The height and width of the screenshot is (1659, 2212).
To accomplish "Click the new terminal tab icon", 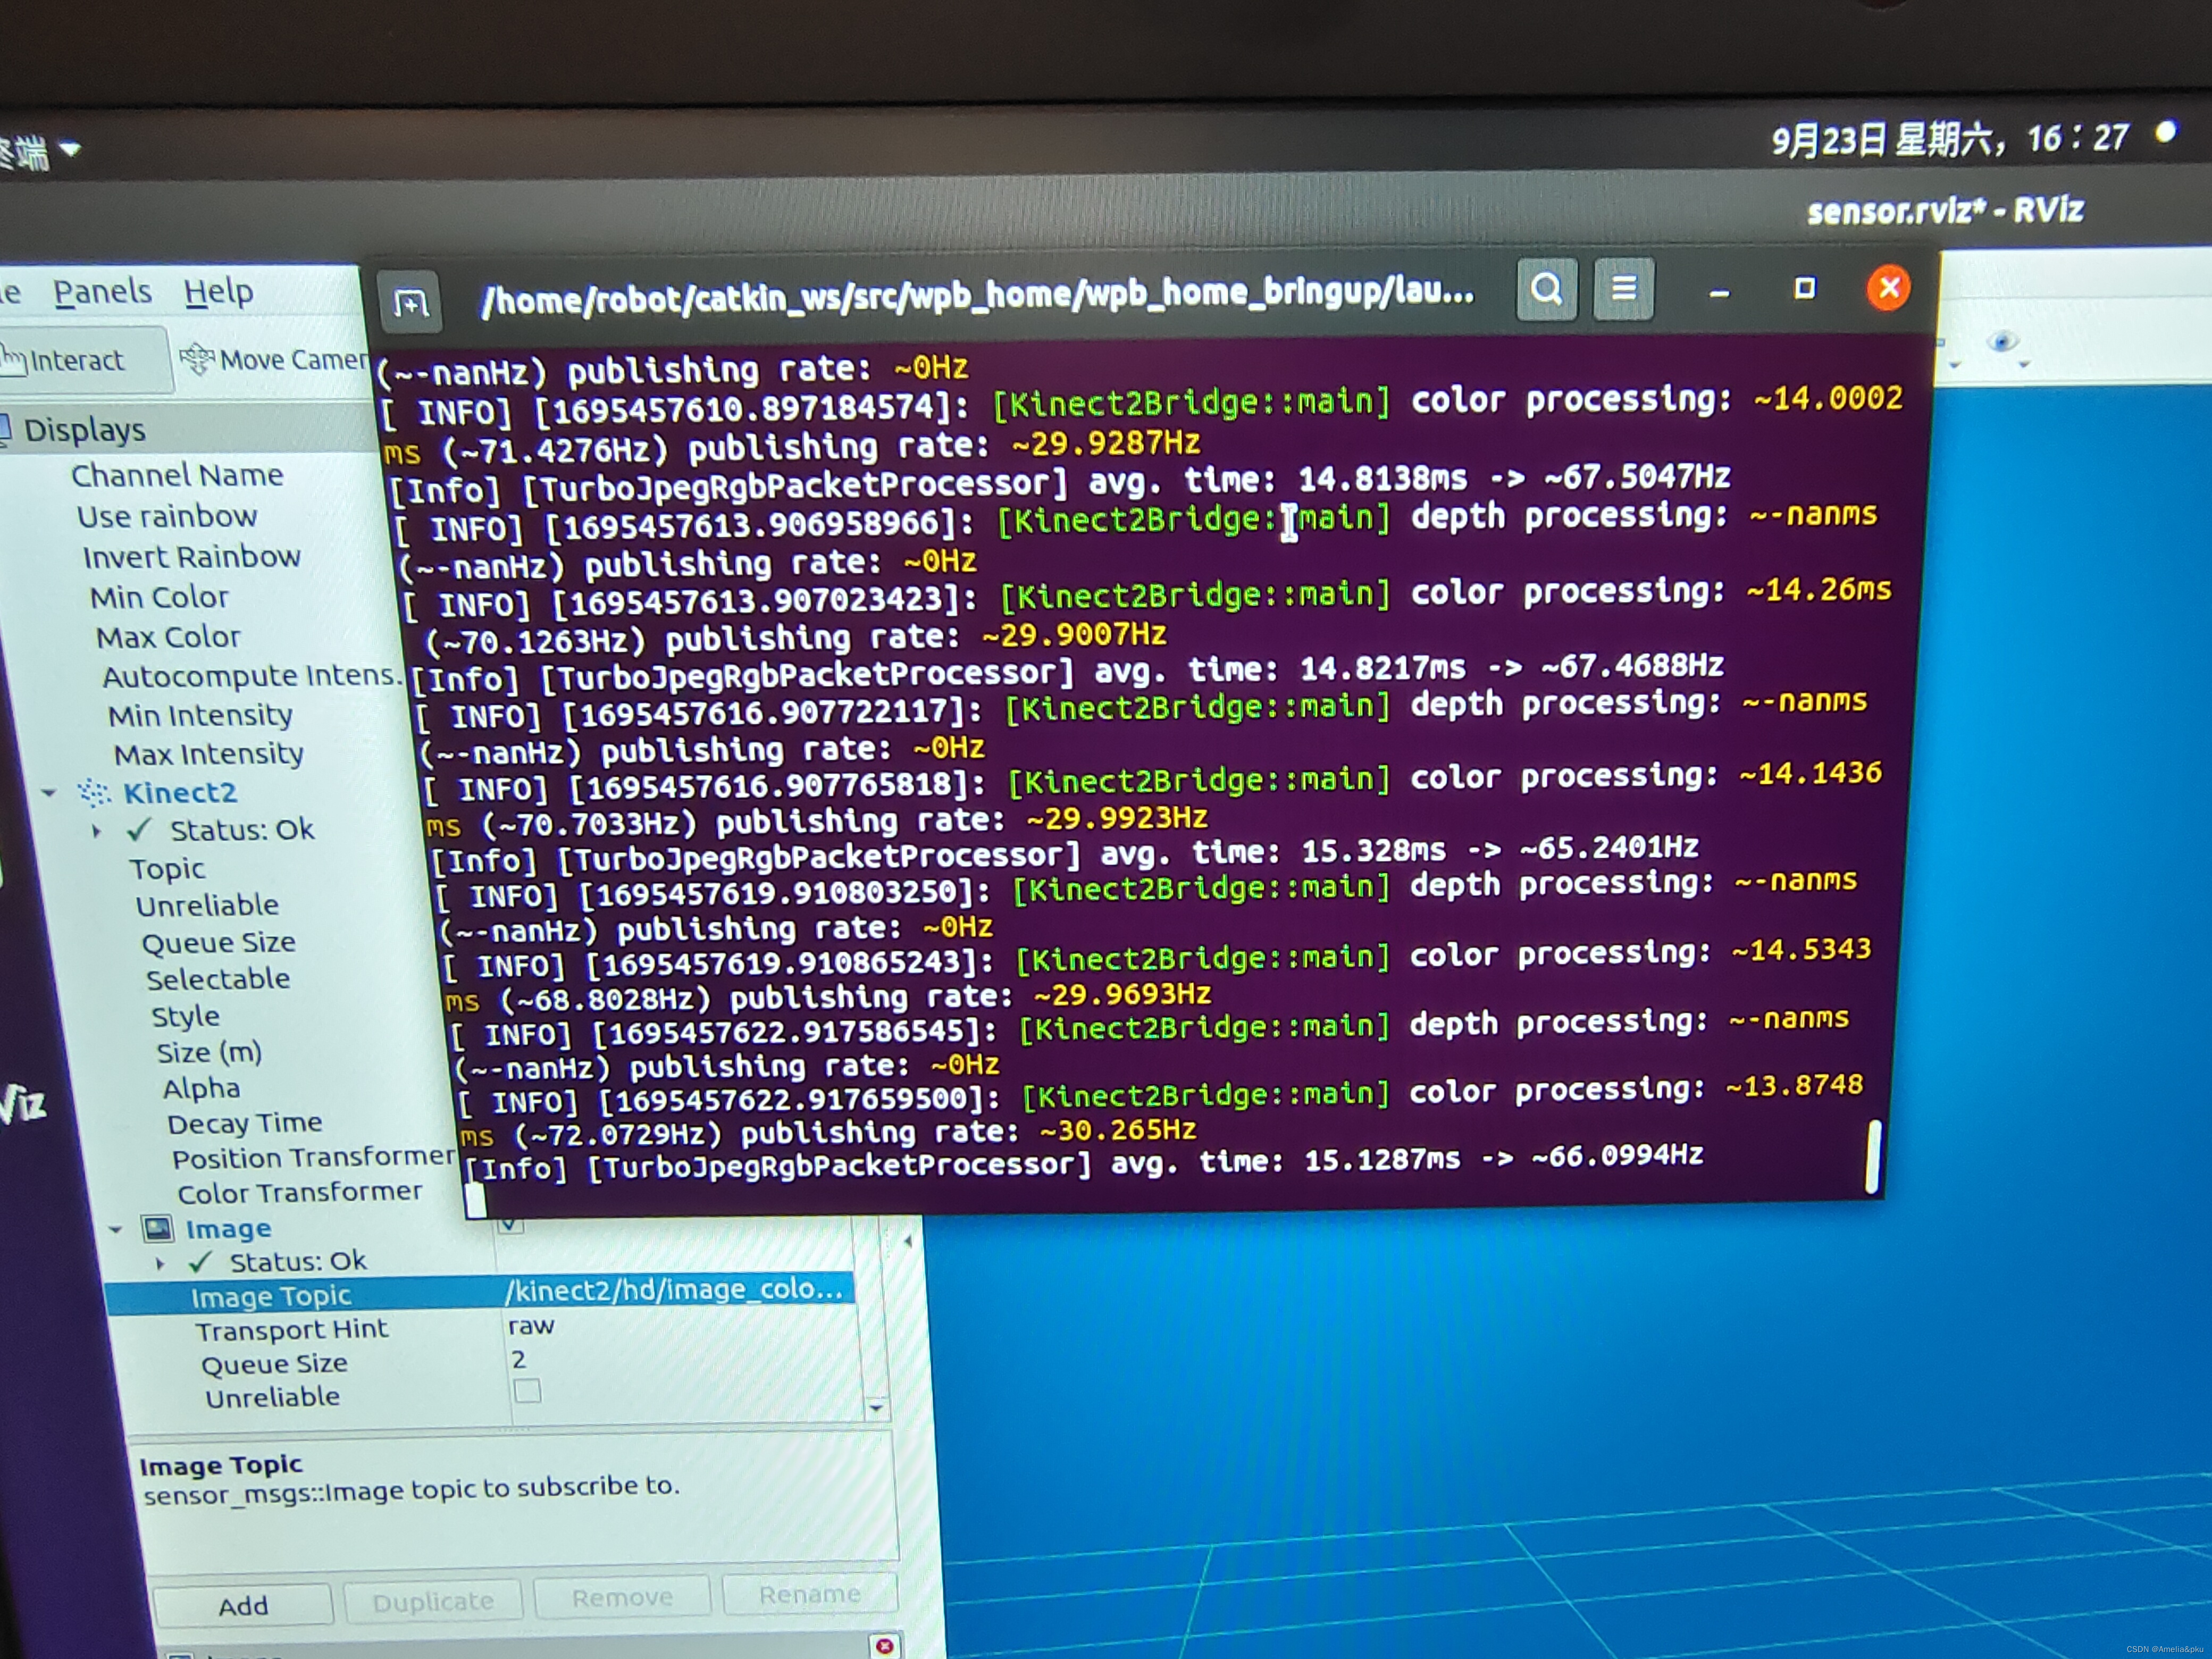I will coord(410,302).
